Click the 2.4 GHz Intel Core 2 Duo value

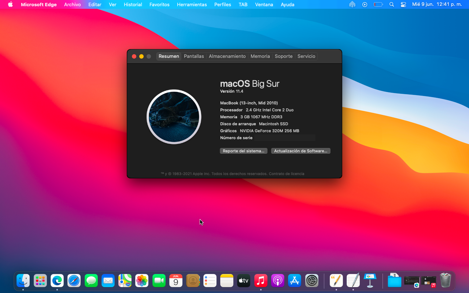270,110
